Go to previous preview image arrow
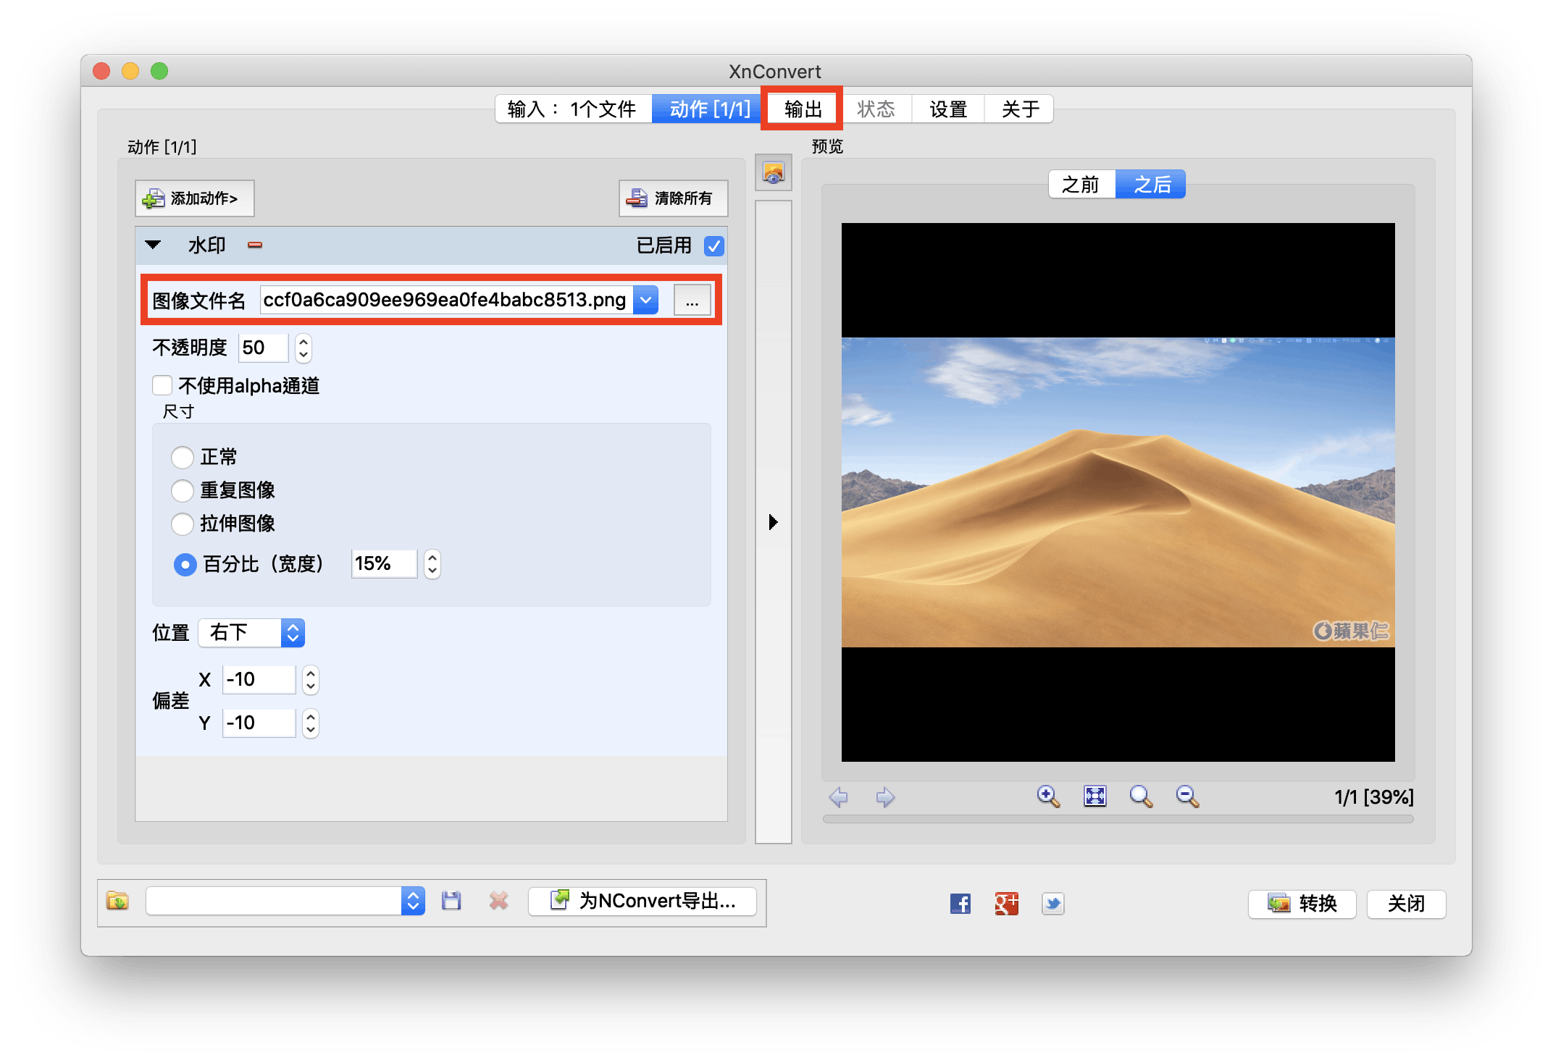 pyautogui.click(x=839, y=797)
